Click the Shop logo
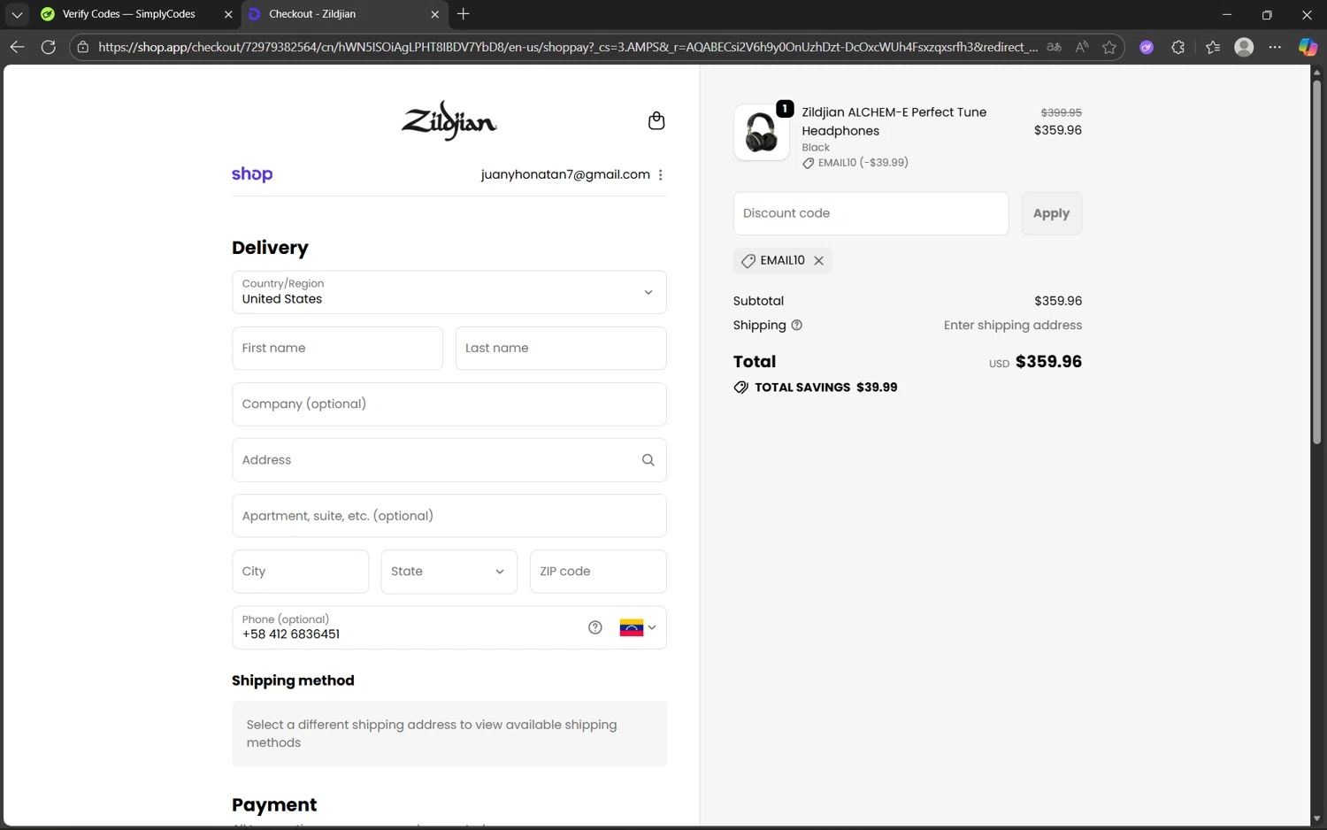Image resolution: width=1327 pixels, height=830 pixels. [252, 174]
